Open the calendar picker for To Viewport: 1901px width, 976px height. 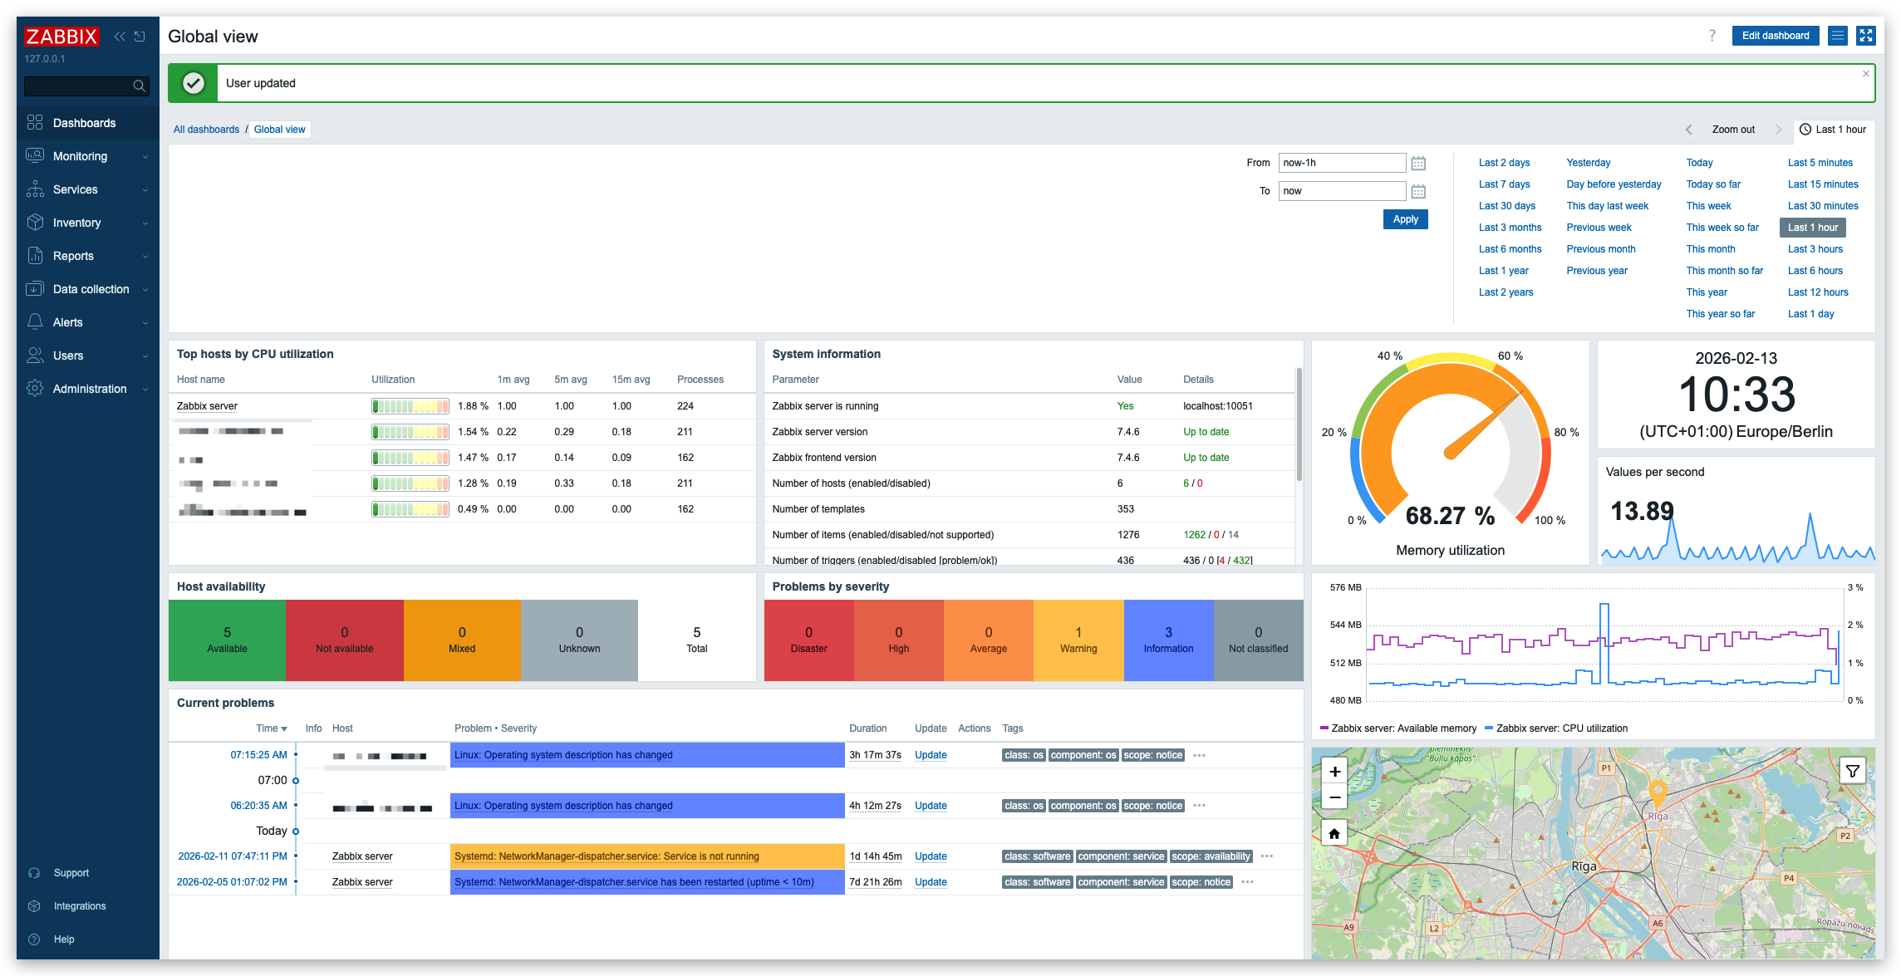[x=1418, y=192]
